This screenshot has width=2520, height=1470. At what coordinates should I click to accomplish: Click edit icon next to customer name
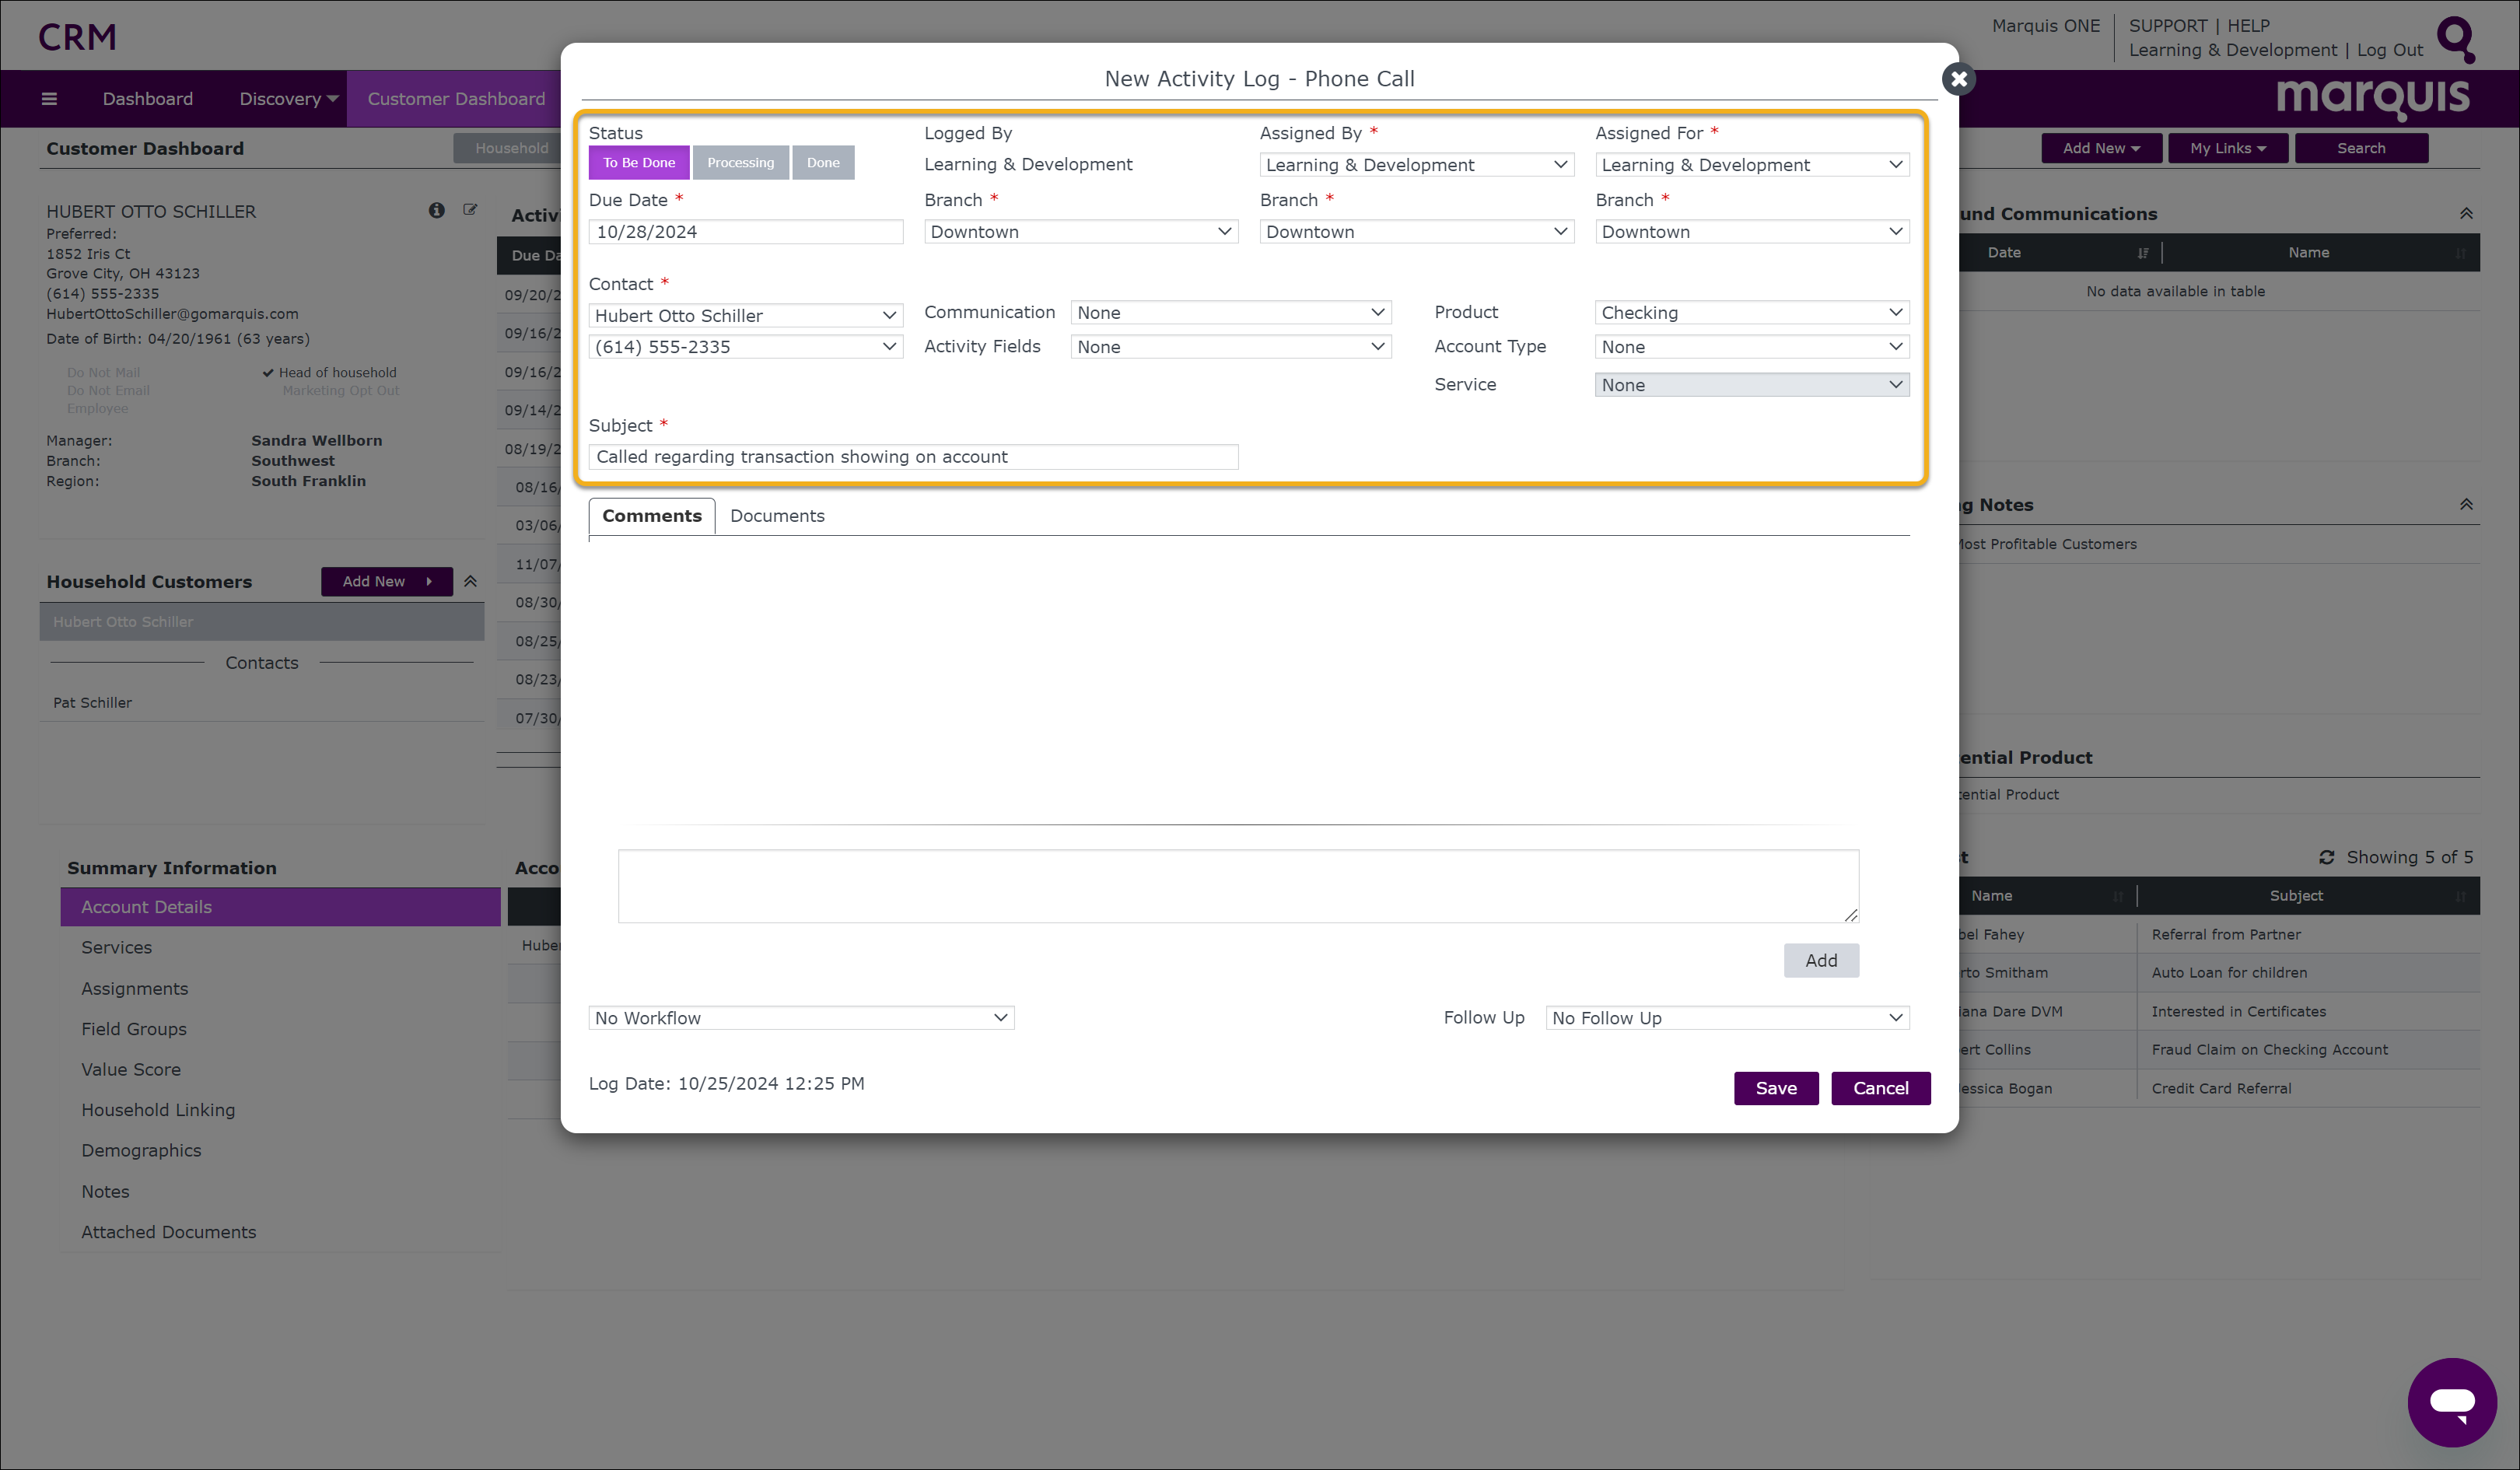tap(470, 210)
